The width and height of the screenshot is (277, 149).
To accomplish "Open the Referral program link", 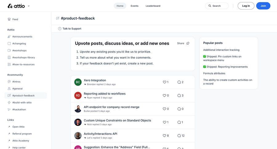I will coord(22,134).
